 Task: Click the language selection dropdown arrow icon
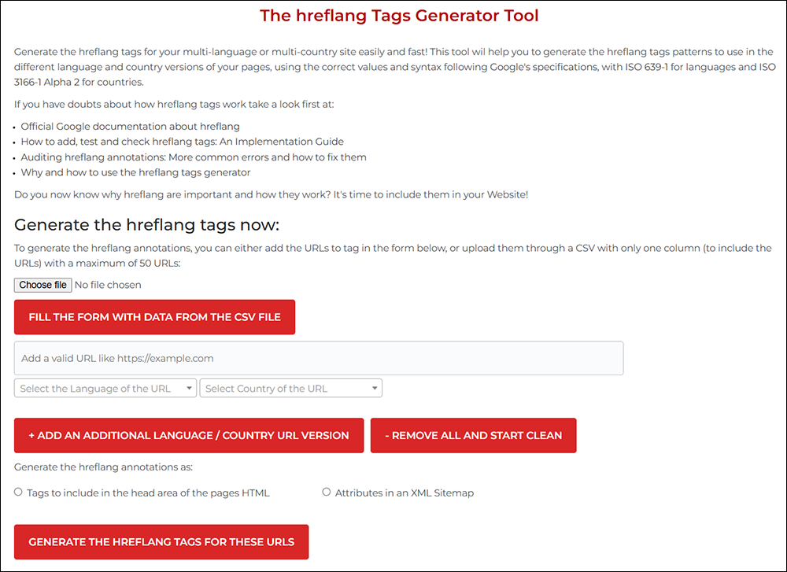click(x=189, y=388)
